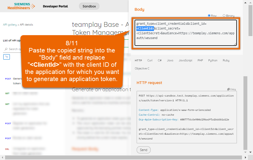Switch to the Curl code tab
The image size is (253, 160).
tap(150, 60)
